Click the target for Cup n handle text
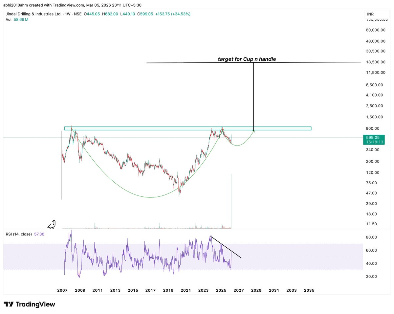 (x=247, y=59)
